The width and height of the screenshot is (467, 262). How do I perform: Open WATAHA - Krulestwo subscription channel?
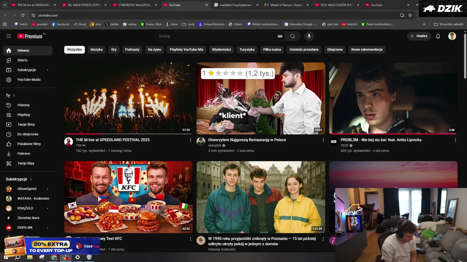coord(28,199)
